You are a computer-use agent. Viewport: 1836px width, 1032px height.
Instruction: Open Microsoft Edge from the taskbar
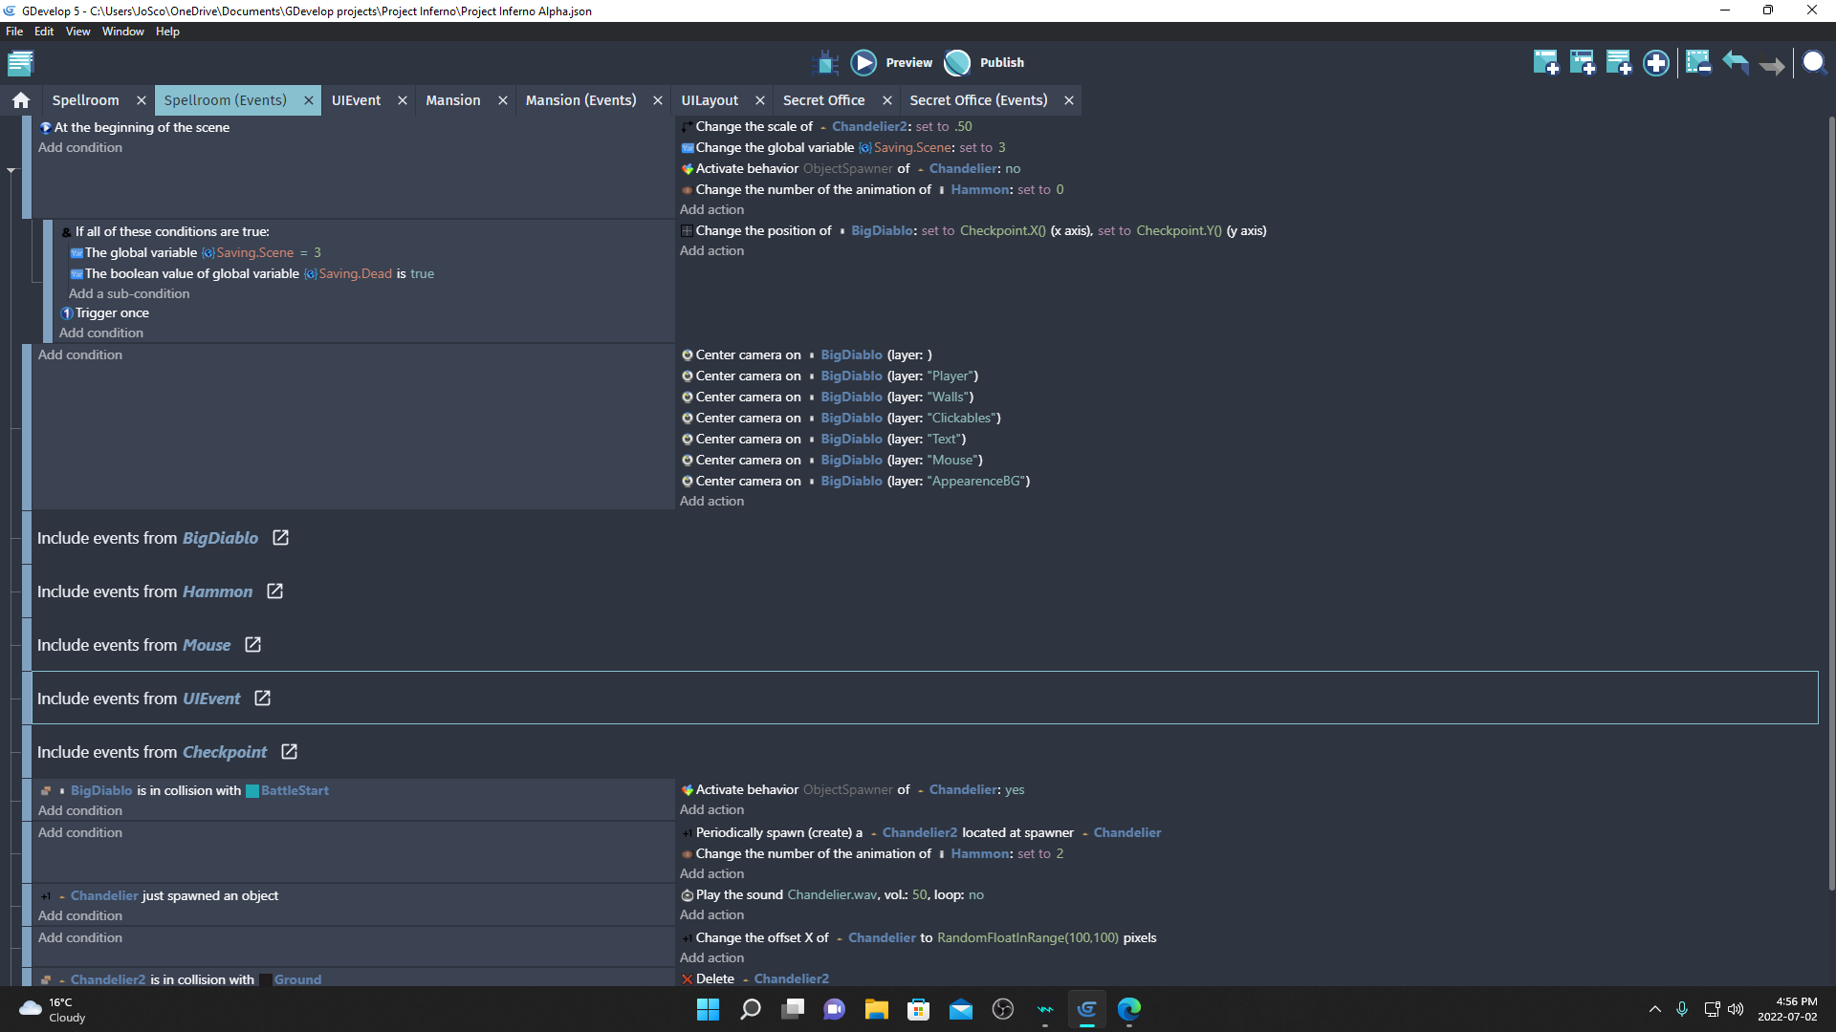(x=1130, y=1009)
